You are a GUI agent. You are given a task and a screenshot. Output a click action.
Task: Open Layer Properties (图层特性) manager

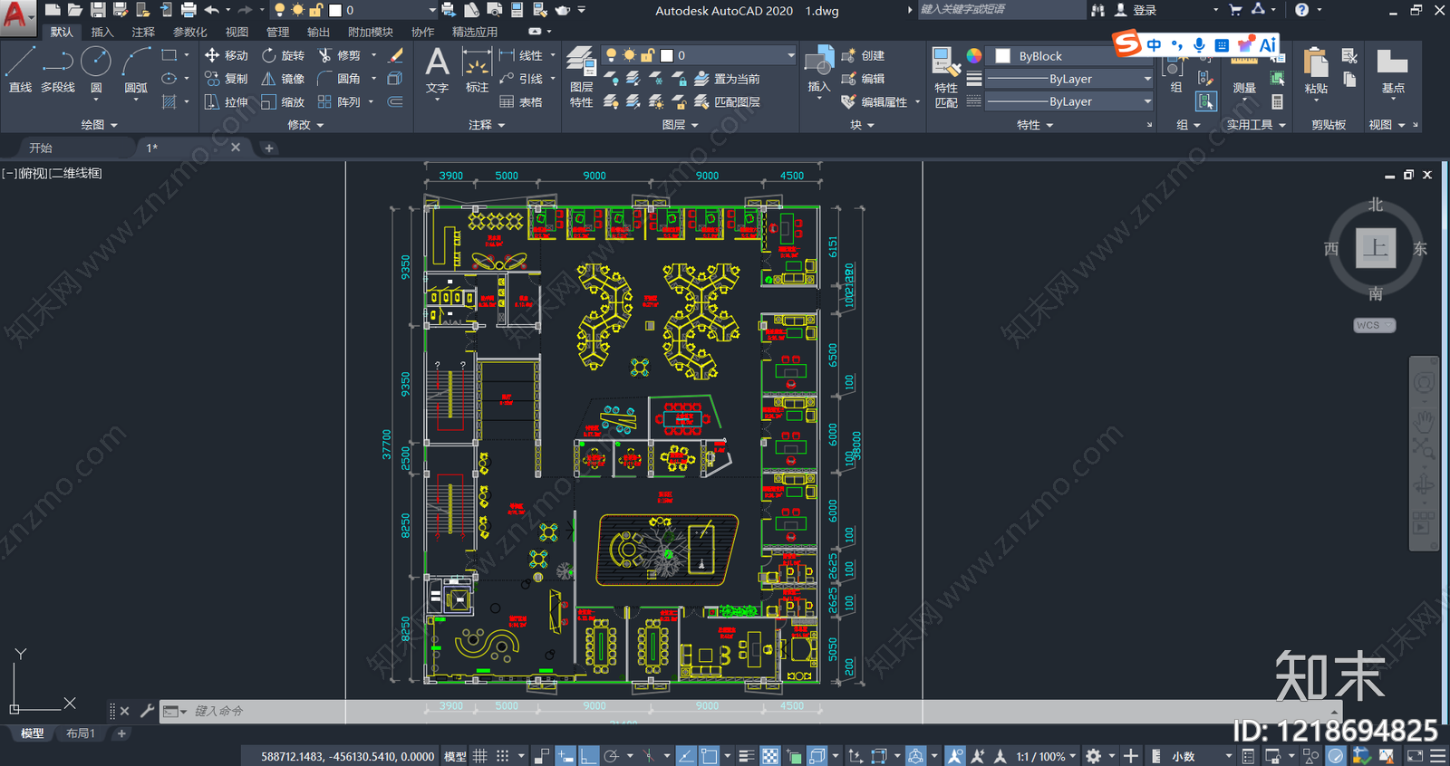[581, 78]
